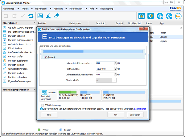The height and width of the screenshot is (137, 185).
Task: Open the OS migration toolbar icon
Action: point(40,16)
